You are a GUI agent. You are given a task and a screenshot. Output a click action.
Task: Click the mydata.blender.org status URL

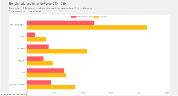tap(14, 94)
